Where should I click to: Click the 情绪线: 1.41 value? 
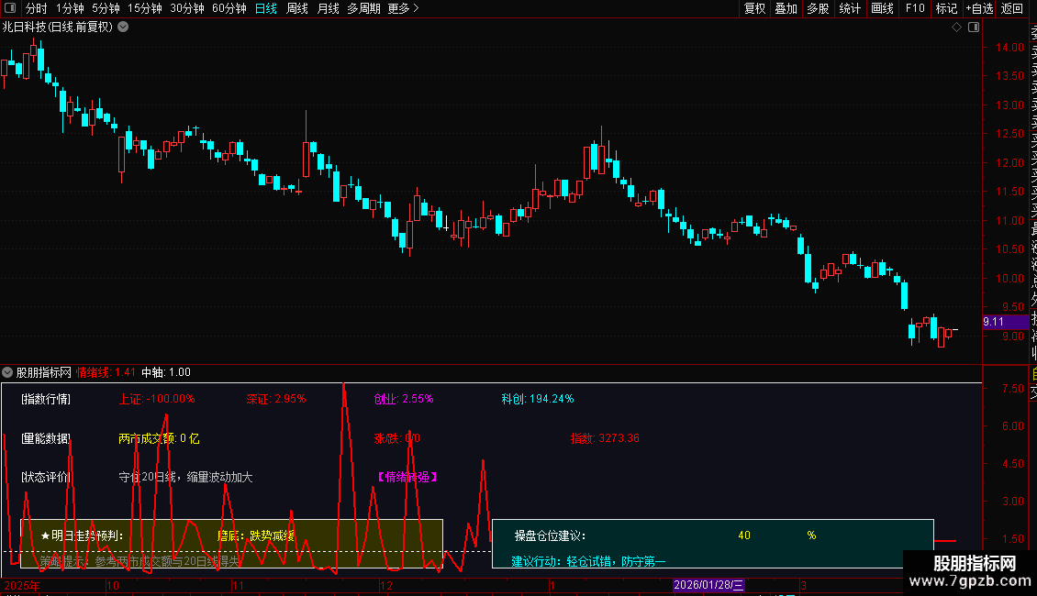[x=106, y=372]
